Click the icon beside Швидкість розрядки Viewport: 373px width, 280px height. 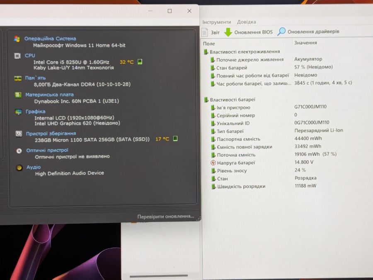(x=213, y=187)
